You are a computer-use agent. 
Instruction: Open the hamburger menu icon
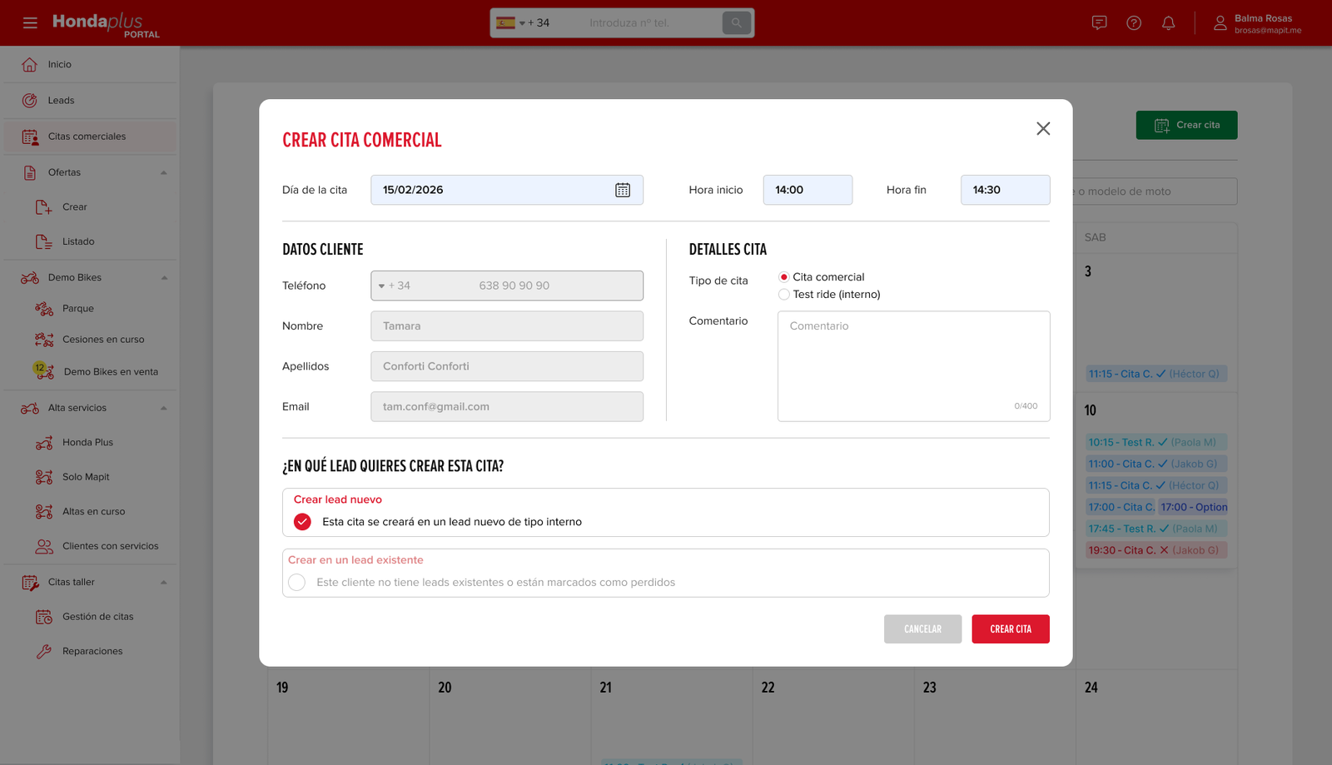tap(30, 22)
